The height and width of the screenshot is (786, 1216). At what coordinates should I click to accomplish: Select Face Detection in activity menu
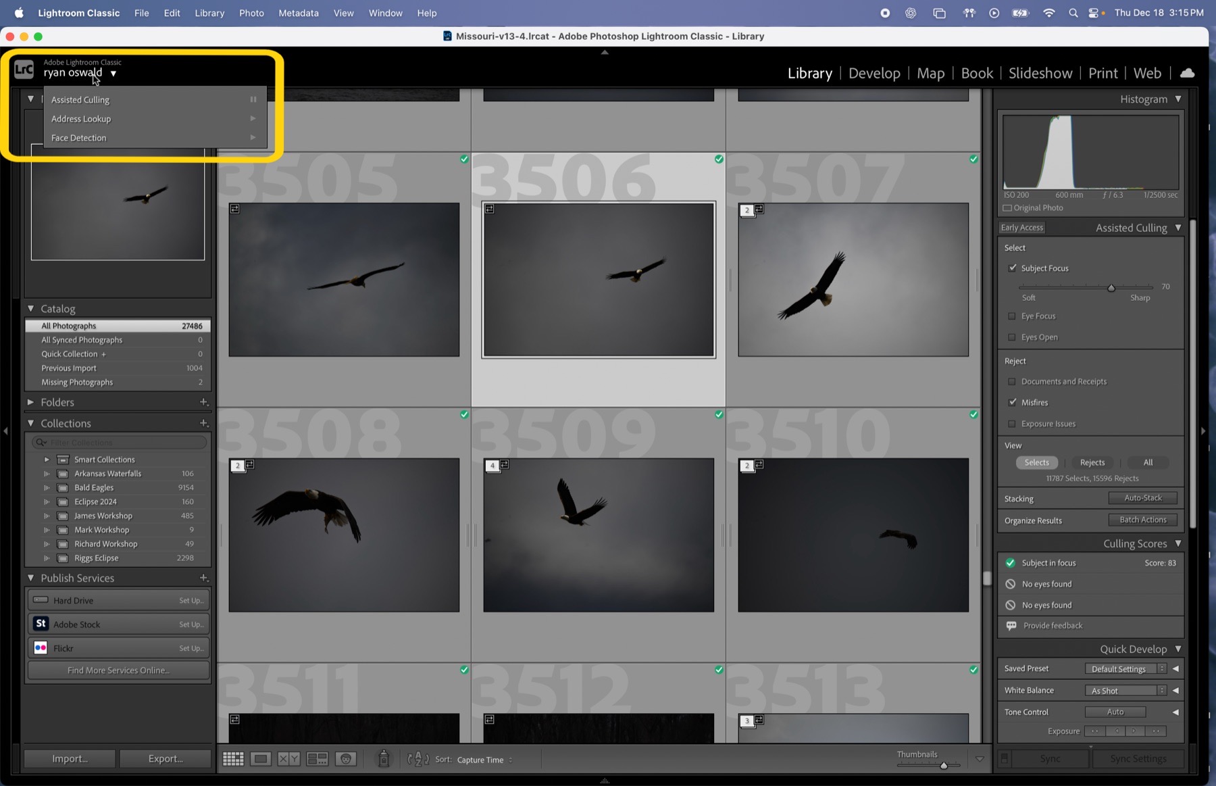155,138
